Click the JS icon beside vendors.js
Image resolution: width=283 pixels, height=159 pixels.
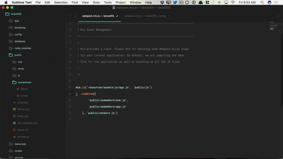14,137
